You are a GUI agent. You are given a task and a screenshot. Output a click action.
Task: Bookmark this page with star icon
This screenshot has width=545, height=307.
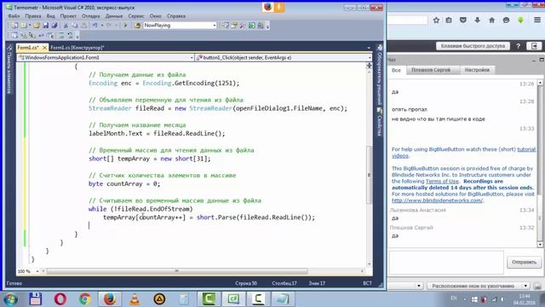436,20
